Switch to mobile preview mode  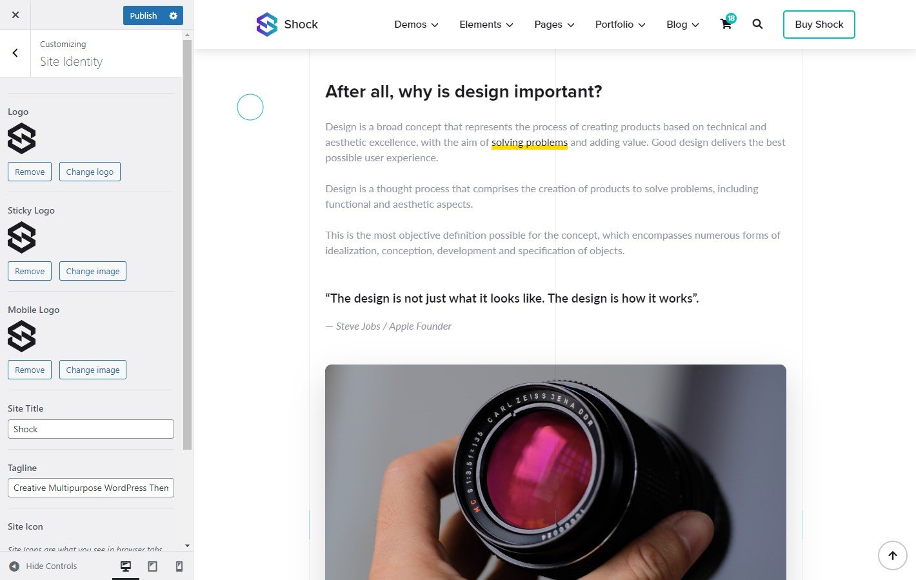point(179,566)
